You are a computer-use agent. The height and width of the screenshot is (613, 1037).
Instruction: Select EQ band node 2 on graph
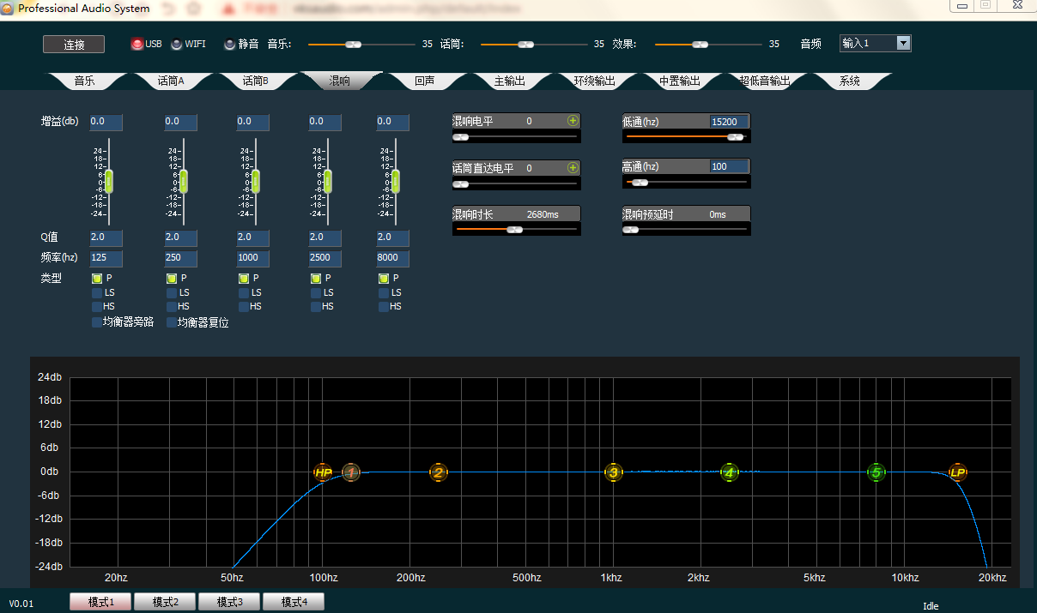click(439, 472)
